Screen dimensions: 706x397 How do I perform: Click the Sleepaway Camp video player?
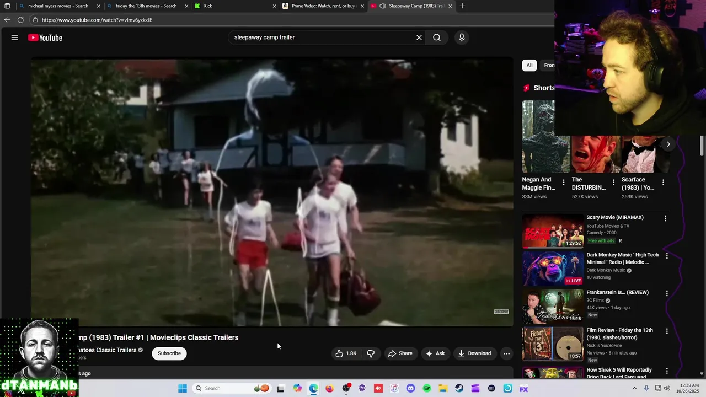click(272, 192)
